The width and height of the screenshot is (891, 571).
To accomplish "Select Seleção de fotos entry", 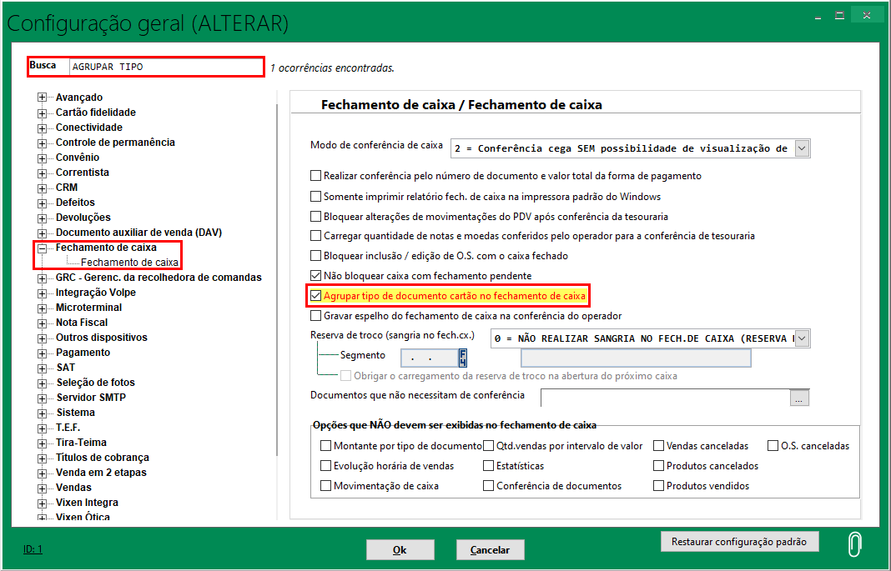I will click(x=95, y=383).
